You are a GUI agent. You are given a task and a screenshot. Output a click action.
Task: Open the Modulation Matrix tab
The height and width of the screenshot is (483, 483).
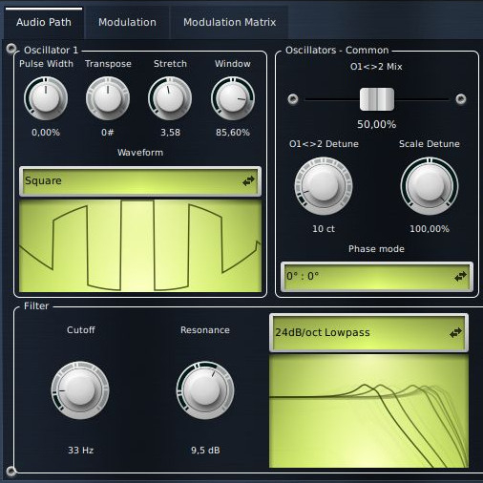(229, 23)
